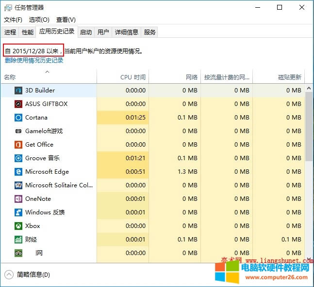This screenshot has width=314, height=287.
Task: Sort by the 网络 column header
Action: (x=175, y=76)
